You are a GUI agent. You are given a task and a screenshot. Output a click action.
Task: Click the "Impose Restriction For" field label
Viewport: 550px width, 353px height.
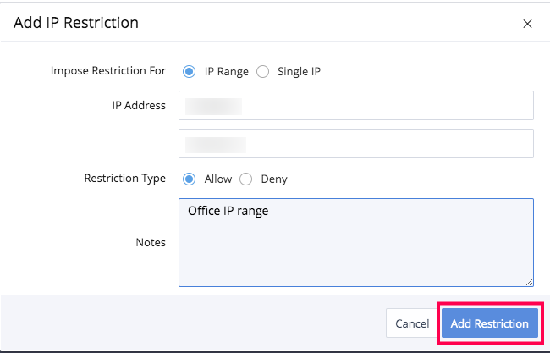tap(108, 71)
